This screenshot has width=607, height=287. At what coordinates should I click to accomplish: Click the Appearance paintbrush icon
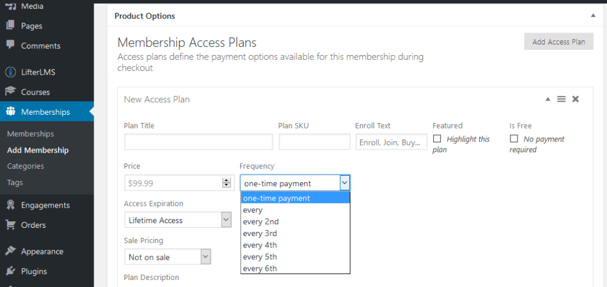tap(10, 251)
